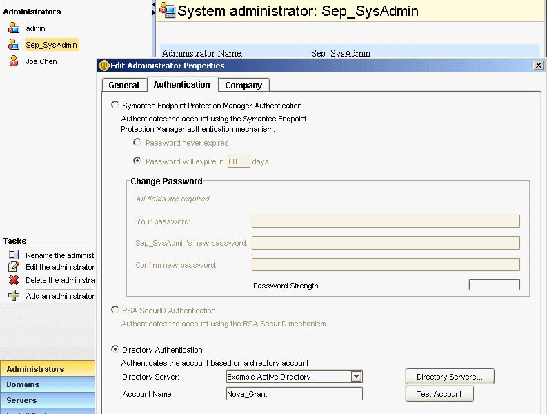The image size is (547, 414).
Task: Open the Servers navigation section
Action: 47,400
